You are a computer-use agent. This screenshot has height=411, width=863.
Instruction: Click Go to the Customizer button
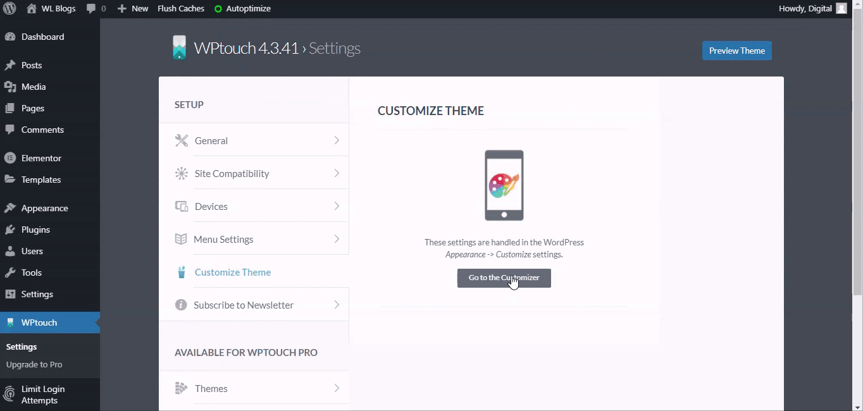coord(504,278)
